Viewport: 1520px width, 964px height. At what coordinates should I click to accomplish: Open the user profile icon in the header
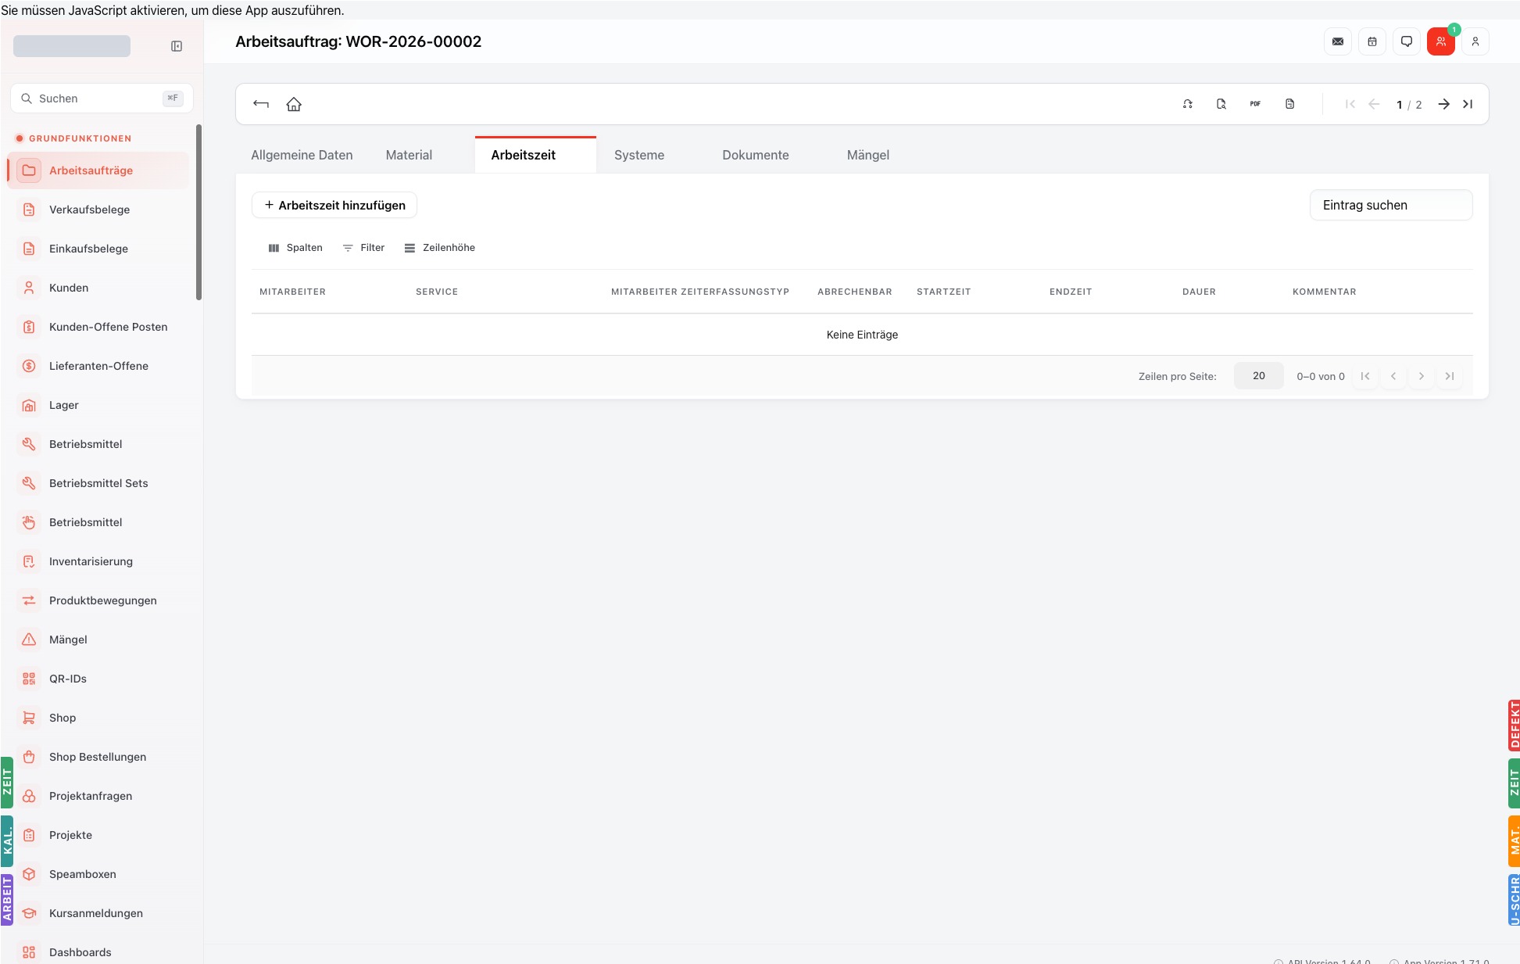[1475, 41]
